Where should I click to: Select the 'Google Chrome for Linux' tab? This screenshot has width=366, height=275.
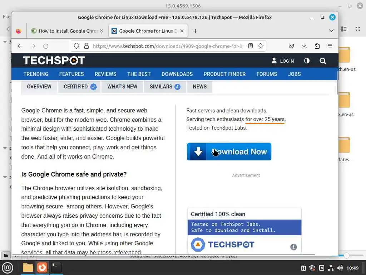pos(148,31)
